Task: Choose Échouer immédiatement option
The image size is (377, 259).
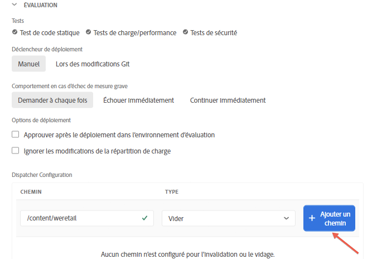Action: [x=138, y=100]
